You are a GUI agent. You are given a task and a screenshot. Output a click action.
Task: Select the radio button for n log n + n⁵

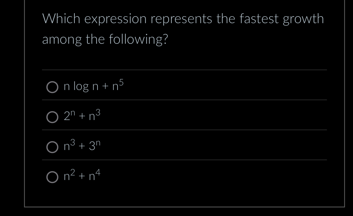[x=52, y=87]
